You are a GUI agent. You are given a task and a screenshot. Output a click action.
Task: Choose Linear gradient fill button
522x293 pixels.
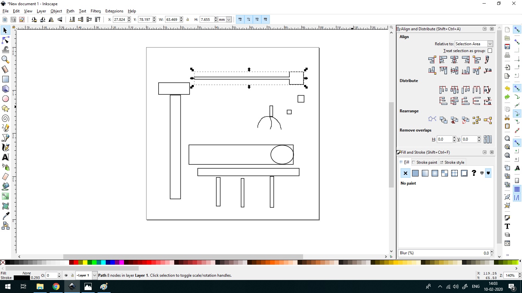(425, 173)
